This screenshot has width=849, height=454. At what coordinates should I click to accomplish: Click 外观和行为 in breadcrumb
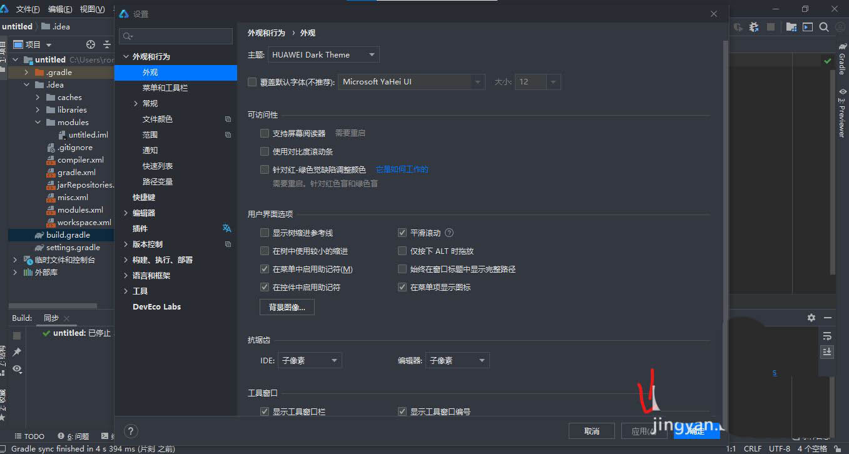tap(266, 33)
